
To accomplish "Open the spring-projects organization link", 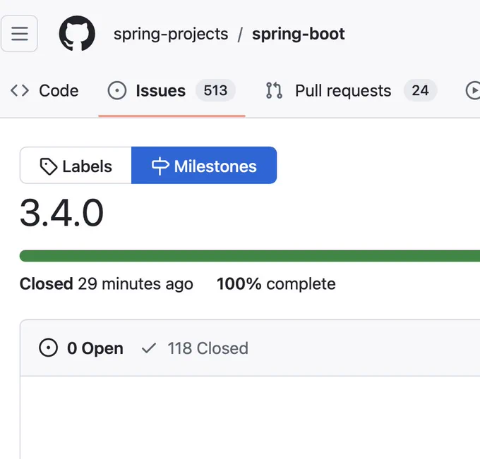I will click(171, 34).
